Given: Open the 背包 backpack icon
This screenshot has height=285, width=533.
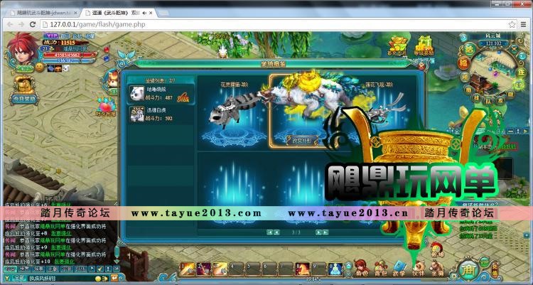Looking at the screenshot, I should (380, 269).
